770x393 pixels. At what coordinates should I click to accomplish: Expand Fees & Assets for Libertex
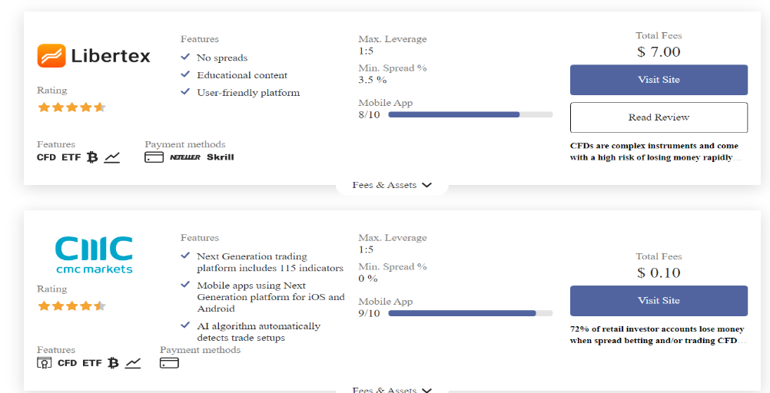tap(392, 185)
